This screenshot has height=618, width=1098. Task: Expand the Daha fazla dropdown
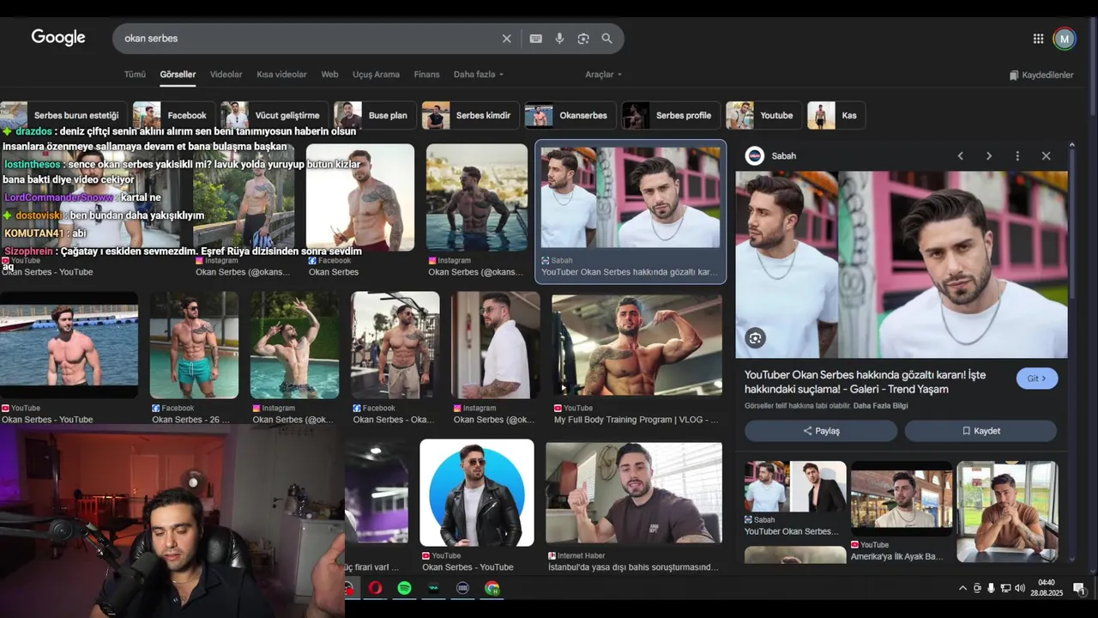pyautogui.click(x=479, y=75)
